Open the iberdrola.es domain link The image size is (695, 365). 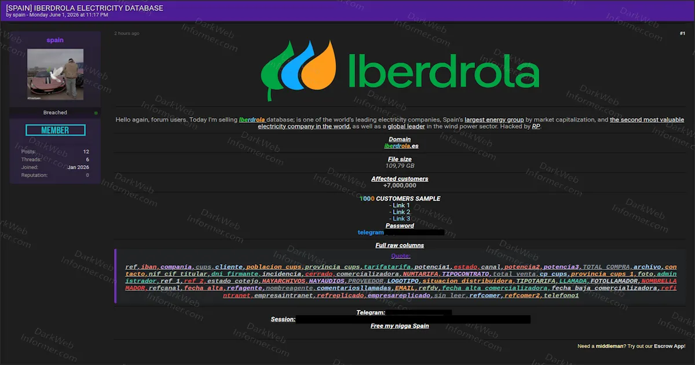[401, 146]
